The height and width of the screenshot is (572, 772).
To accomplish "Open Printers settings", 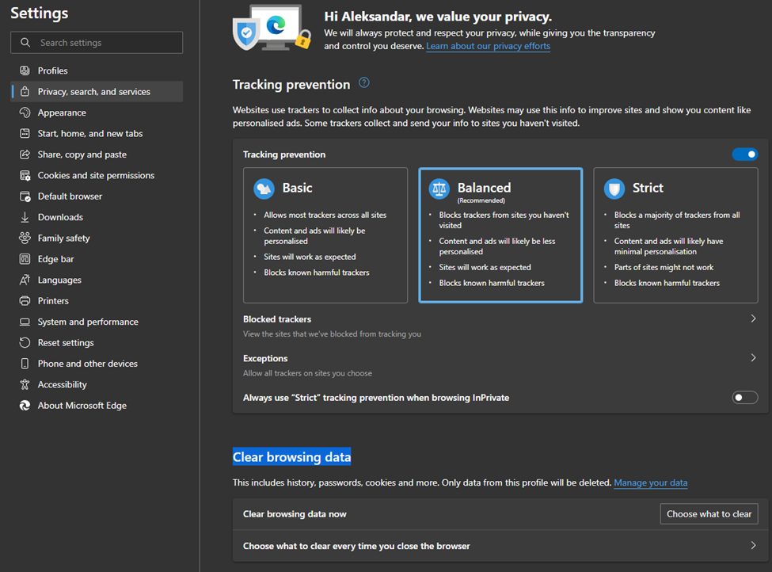I will [x=97, y=300].
